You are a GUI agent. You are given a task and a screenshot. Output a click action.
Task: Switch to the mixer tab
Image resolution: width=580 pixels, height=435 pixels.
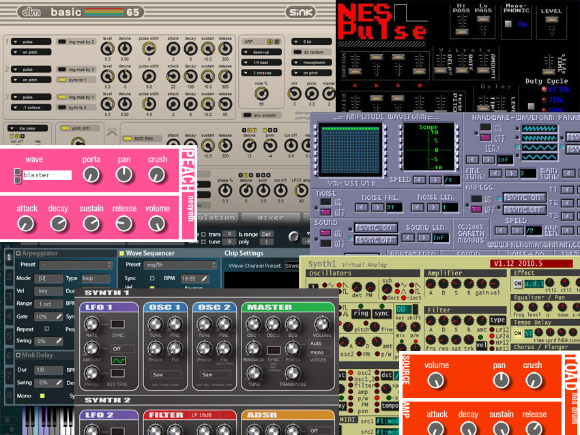pyautogui.click(x=271, y=217)
